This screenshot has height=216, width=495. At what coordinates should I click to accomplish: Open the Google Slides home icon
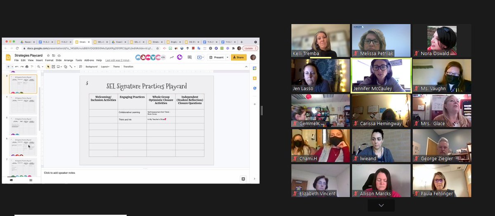click(x=8, y=58)
